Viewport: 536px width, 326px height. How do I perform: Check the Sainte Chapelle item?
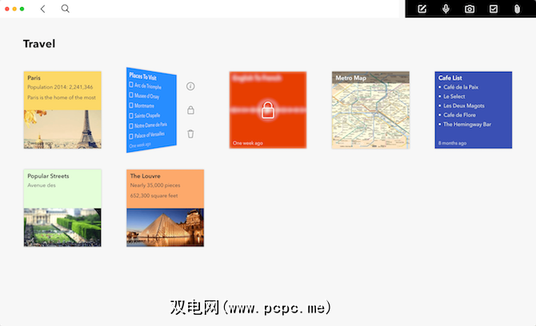coord(131,116)
